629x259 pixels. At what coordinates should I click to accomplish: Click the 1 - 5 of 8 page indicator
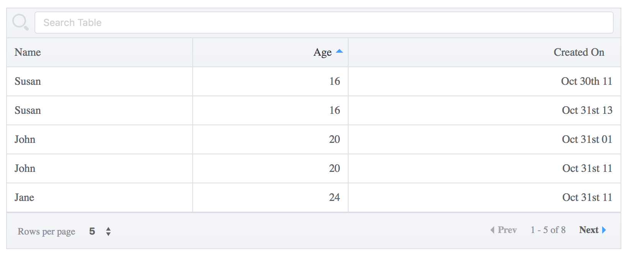click(x=548, y=230)
